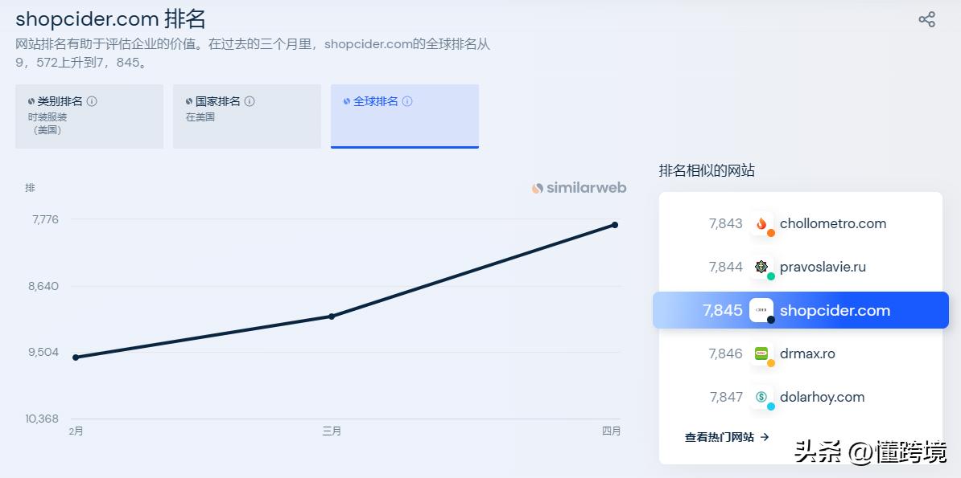Screen dimensions: 961x478
Task: Select the active 全球排名 tab
Action: 404,116
